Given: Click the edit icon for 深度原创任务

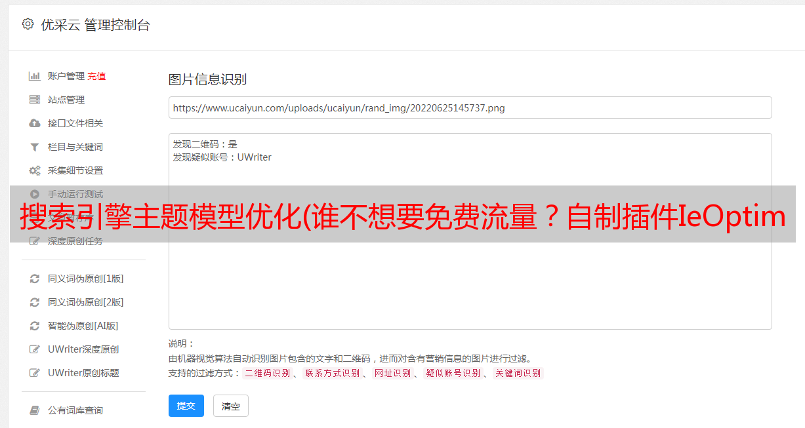Looking at the screenshot, I should pyautogui.click(x=35, y=241).
